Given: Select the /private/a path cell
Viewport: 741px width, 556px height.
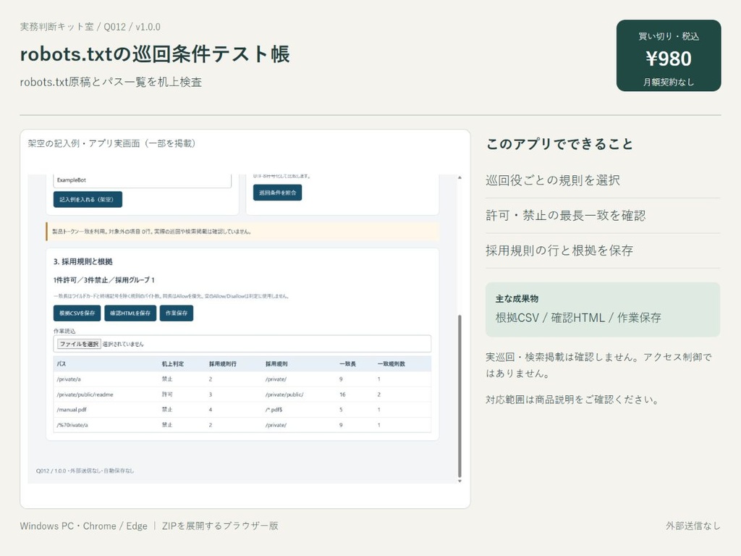Looking at the screenshot, I should pyautogui.click(x=69, y=379).
